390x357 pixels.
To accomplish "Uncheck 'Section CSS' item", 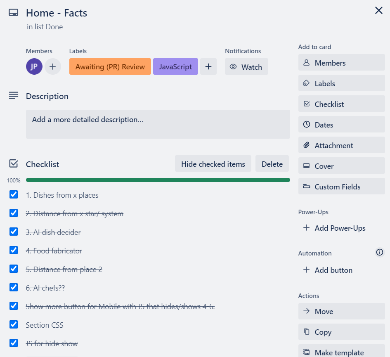I will (x=14, y=325).
